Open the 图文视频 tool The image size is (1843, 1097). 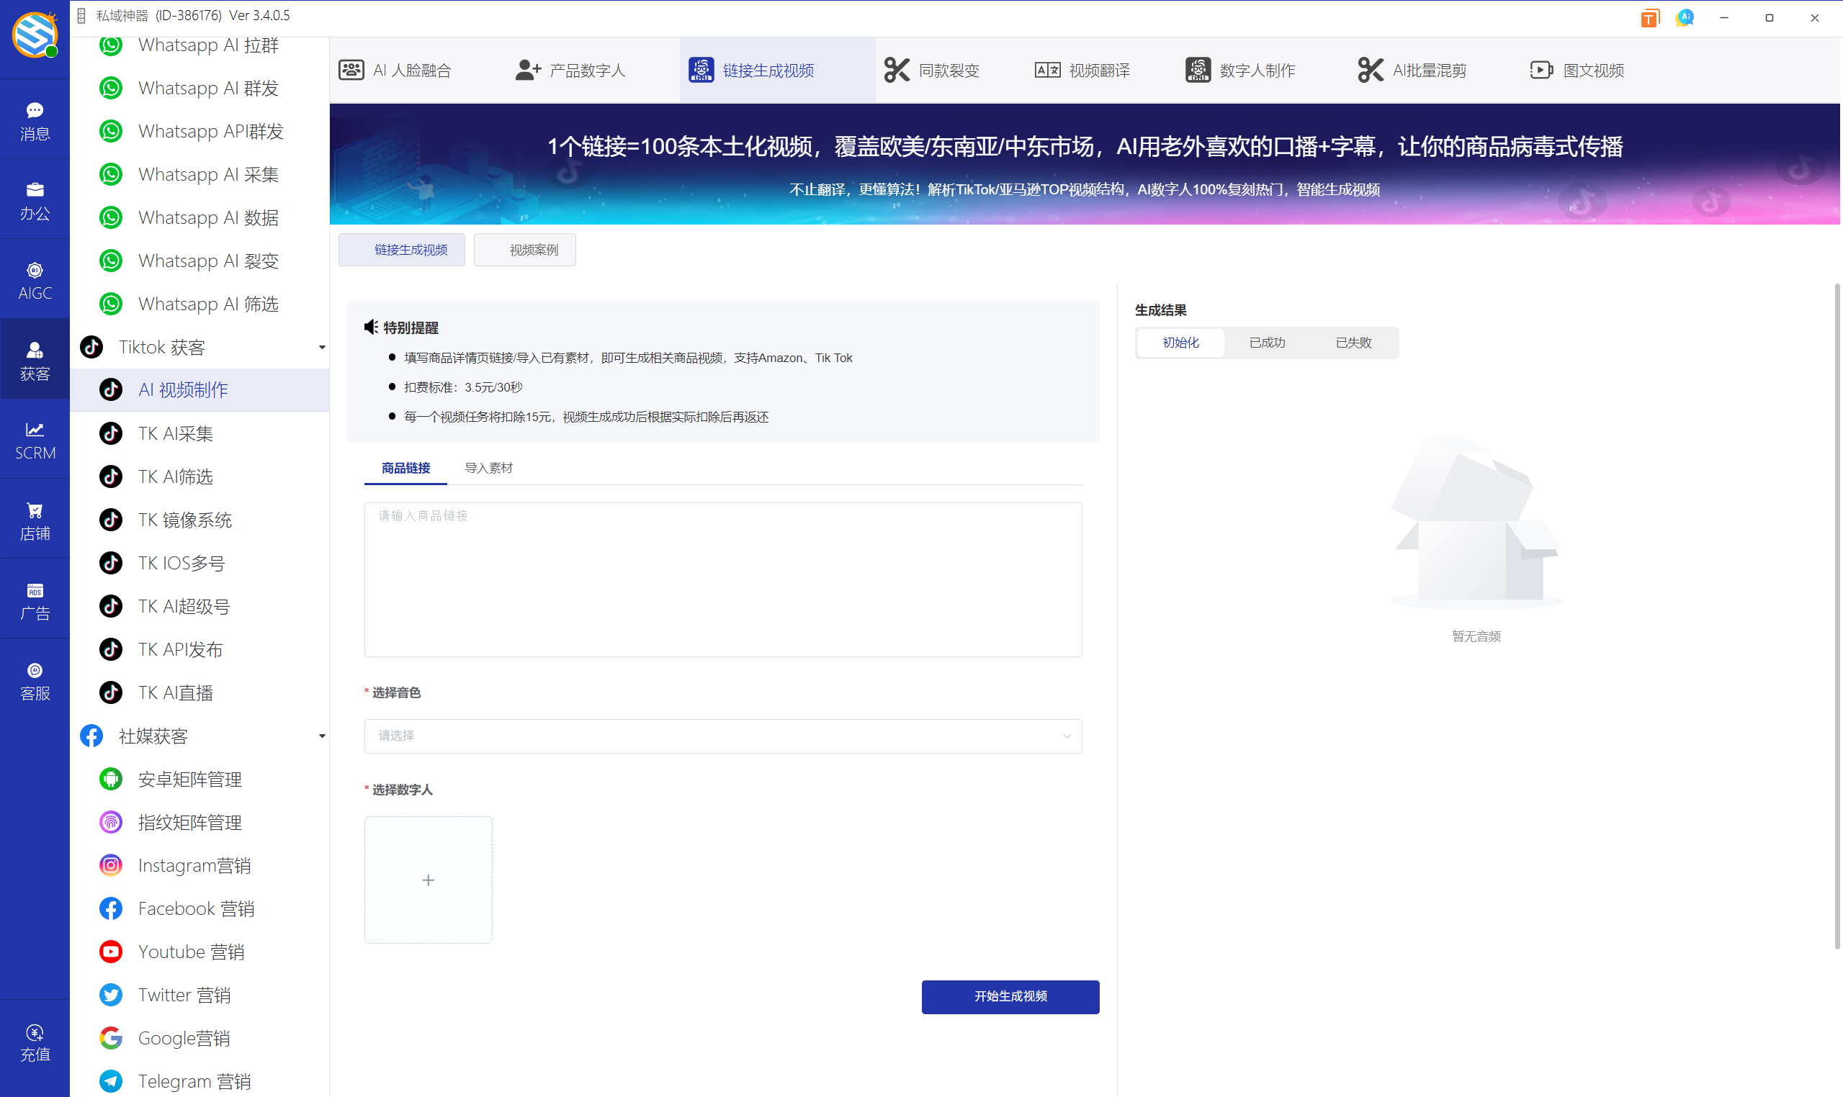[1577, 71]
